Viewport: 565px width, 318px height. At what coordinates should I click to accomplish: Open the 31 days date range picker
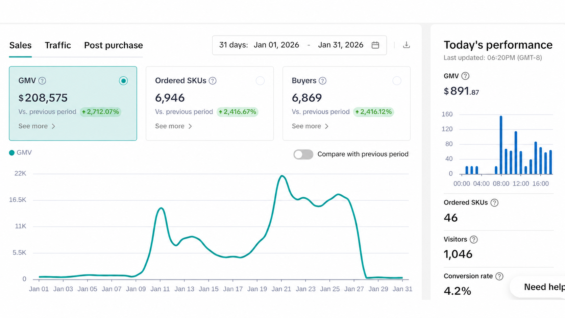coord(299,45)
